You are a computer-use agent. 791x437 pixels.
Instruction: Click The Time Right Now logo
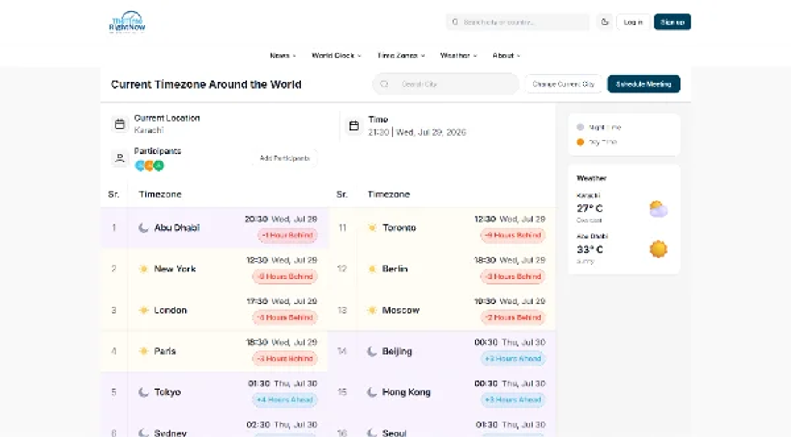(127, 21)
